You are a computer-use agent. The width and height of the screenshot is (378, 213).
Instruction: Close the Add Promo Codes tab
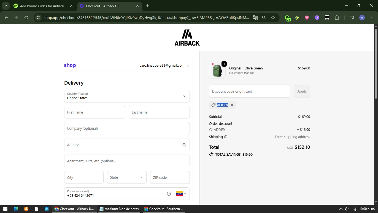coord(71,6)
